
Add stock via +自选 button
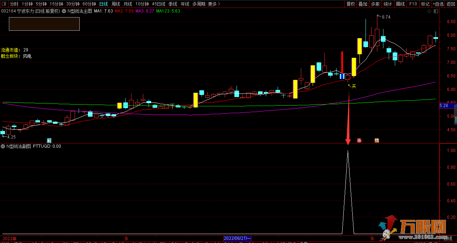pyautogui.click(x=438, y=4)
